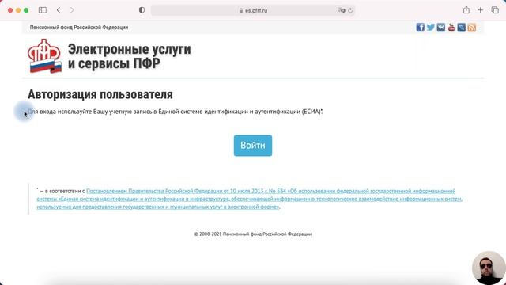The image size is (506, 285).
Task: Click the © 2008-2021 copyright footer text
Action: [253, 234]
